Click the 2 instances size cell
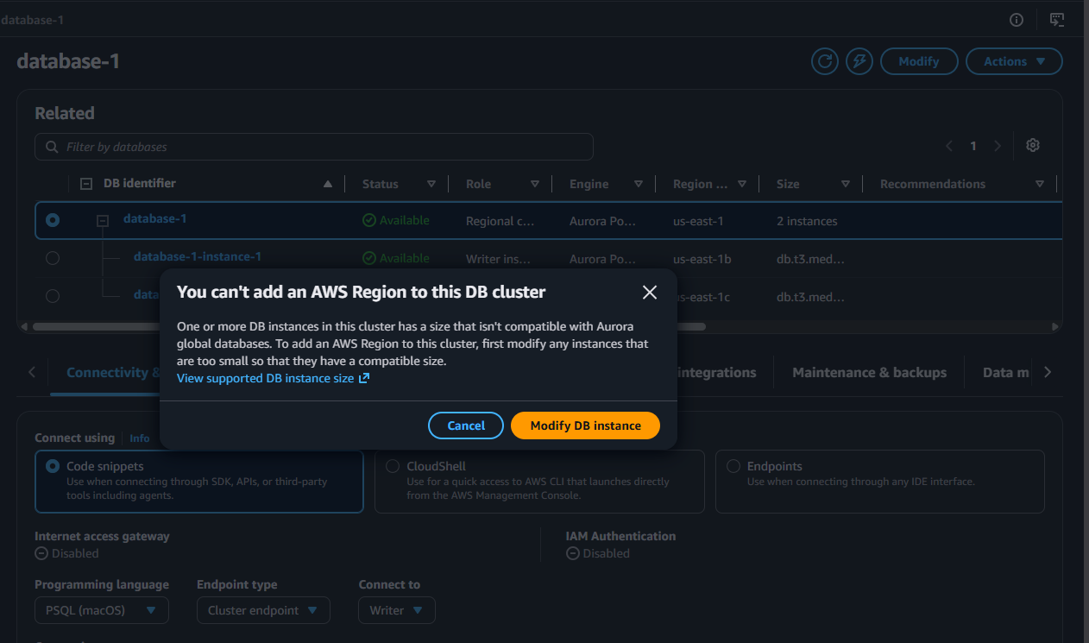Screen dimensions: 1089x643 point(807,221)
